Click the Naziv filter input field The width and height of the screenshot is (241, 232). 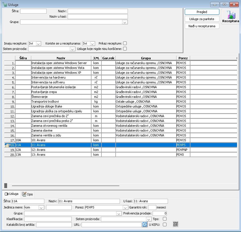[98, 11]
